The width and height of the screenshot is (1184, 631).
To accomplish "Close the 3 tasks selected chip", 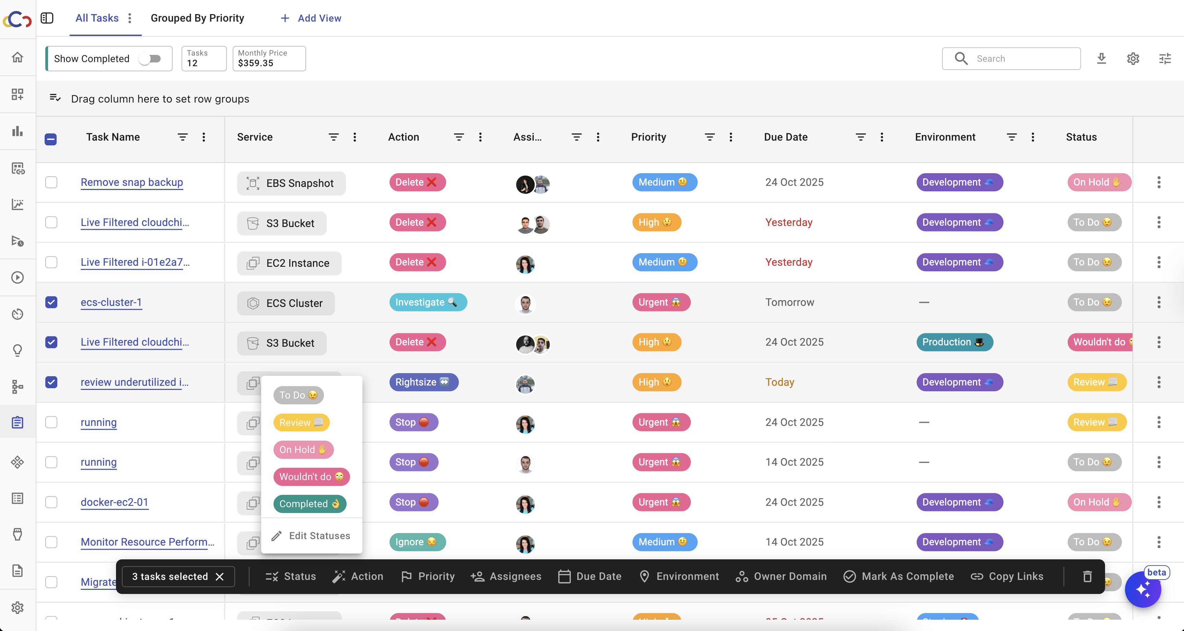I will click(x=220, y=576).
